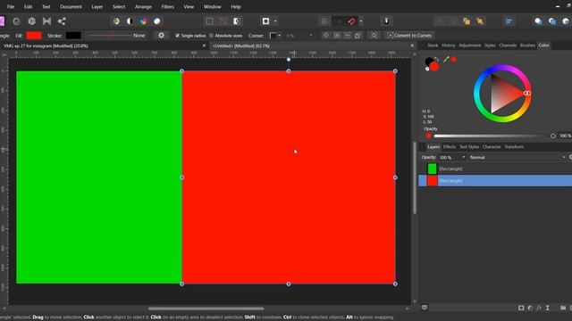Switch to the Character panel tab
572x321 pixels.
(x=492, y=146)
